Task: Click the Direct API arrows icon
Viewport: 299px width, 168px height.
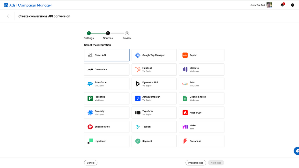Action: 90,55
